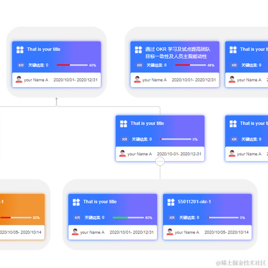
Task: Click the '40%' percentage label
Action: 92,65
